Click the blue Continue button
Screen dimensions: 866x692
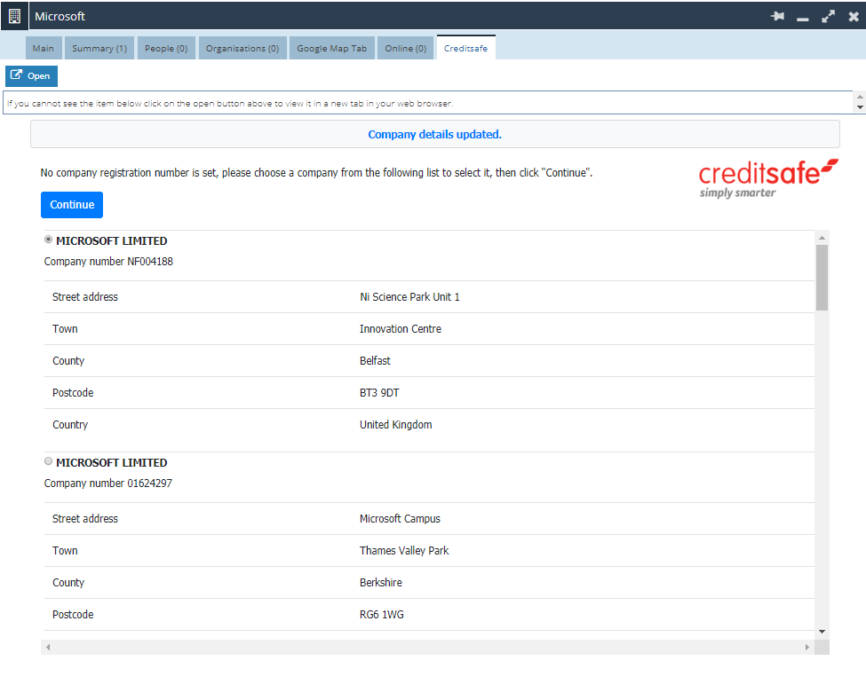point(72,205)
